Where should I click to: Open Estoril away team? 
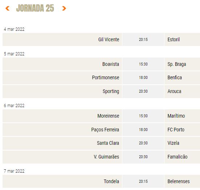(174, 39)
